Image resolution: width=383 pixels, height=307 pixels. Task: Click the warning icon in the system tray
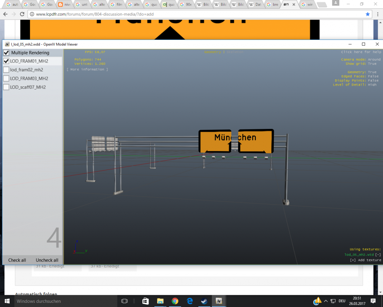(x=318, y=301)
